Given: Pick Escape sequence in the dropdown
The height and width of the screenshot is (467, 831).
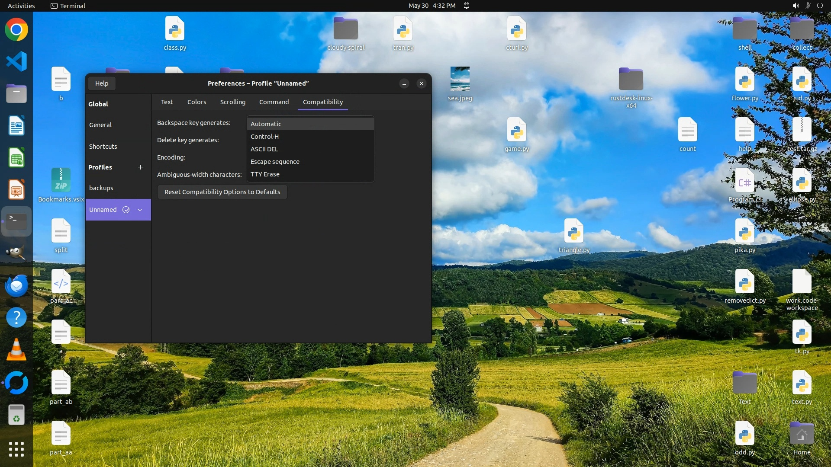Looking at the screenshot, I should [x=275, y=162].
